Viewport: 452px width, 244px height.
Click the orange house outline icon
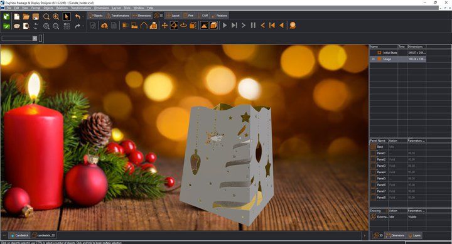click(144, 26)
